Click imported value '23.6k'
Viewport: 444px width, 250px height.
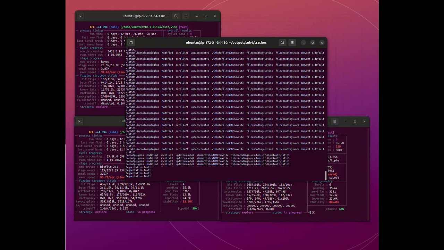[x=333, y=199]
